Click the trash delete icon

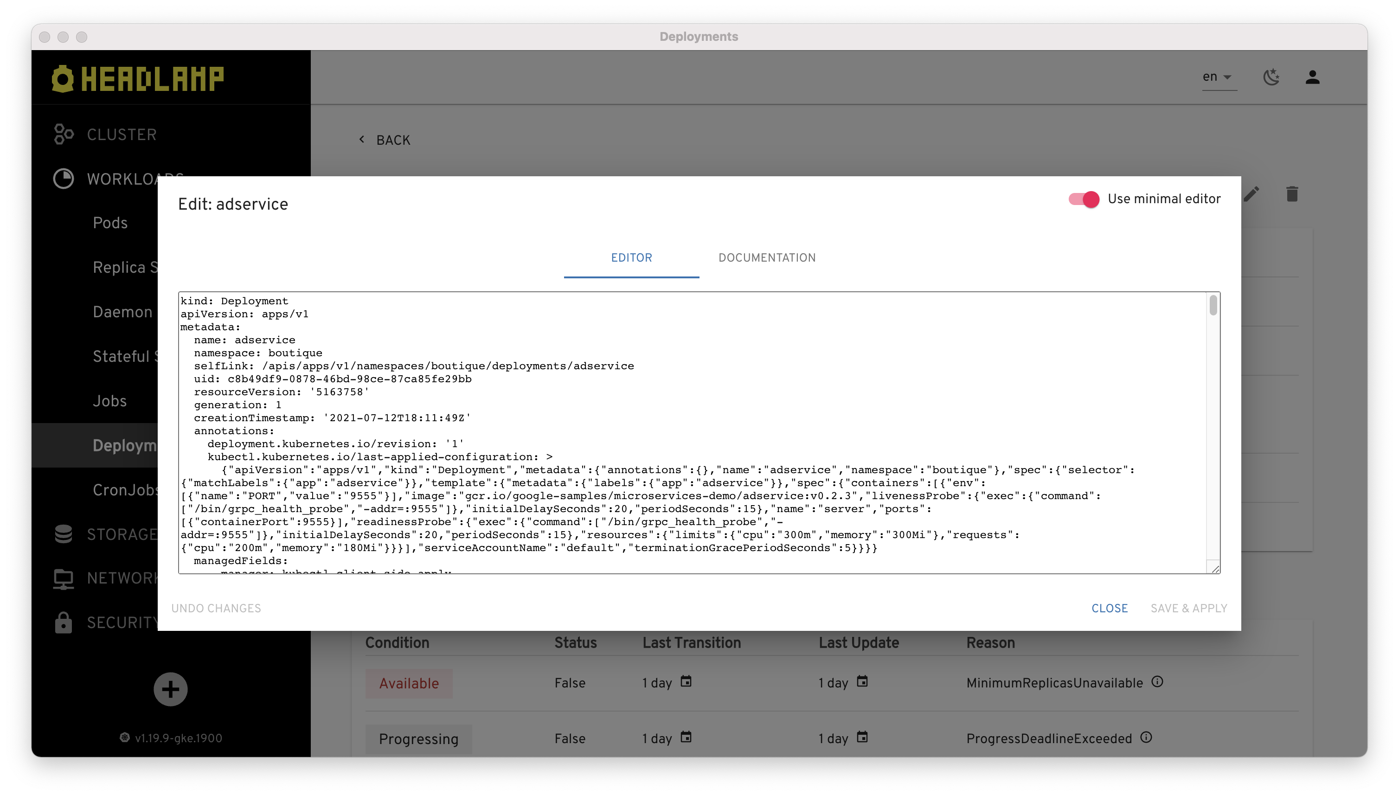pyautogui.click(x=1292, y=194)
